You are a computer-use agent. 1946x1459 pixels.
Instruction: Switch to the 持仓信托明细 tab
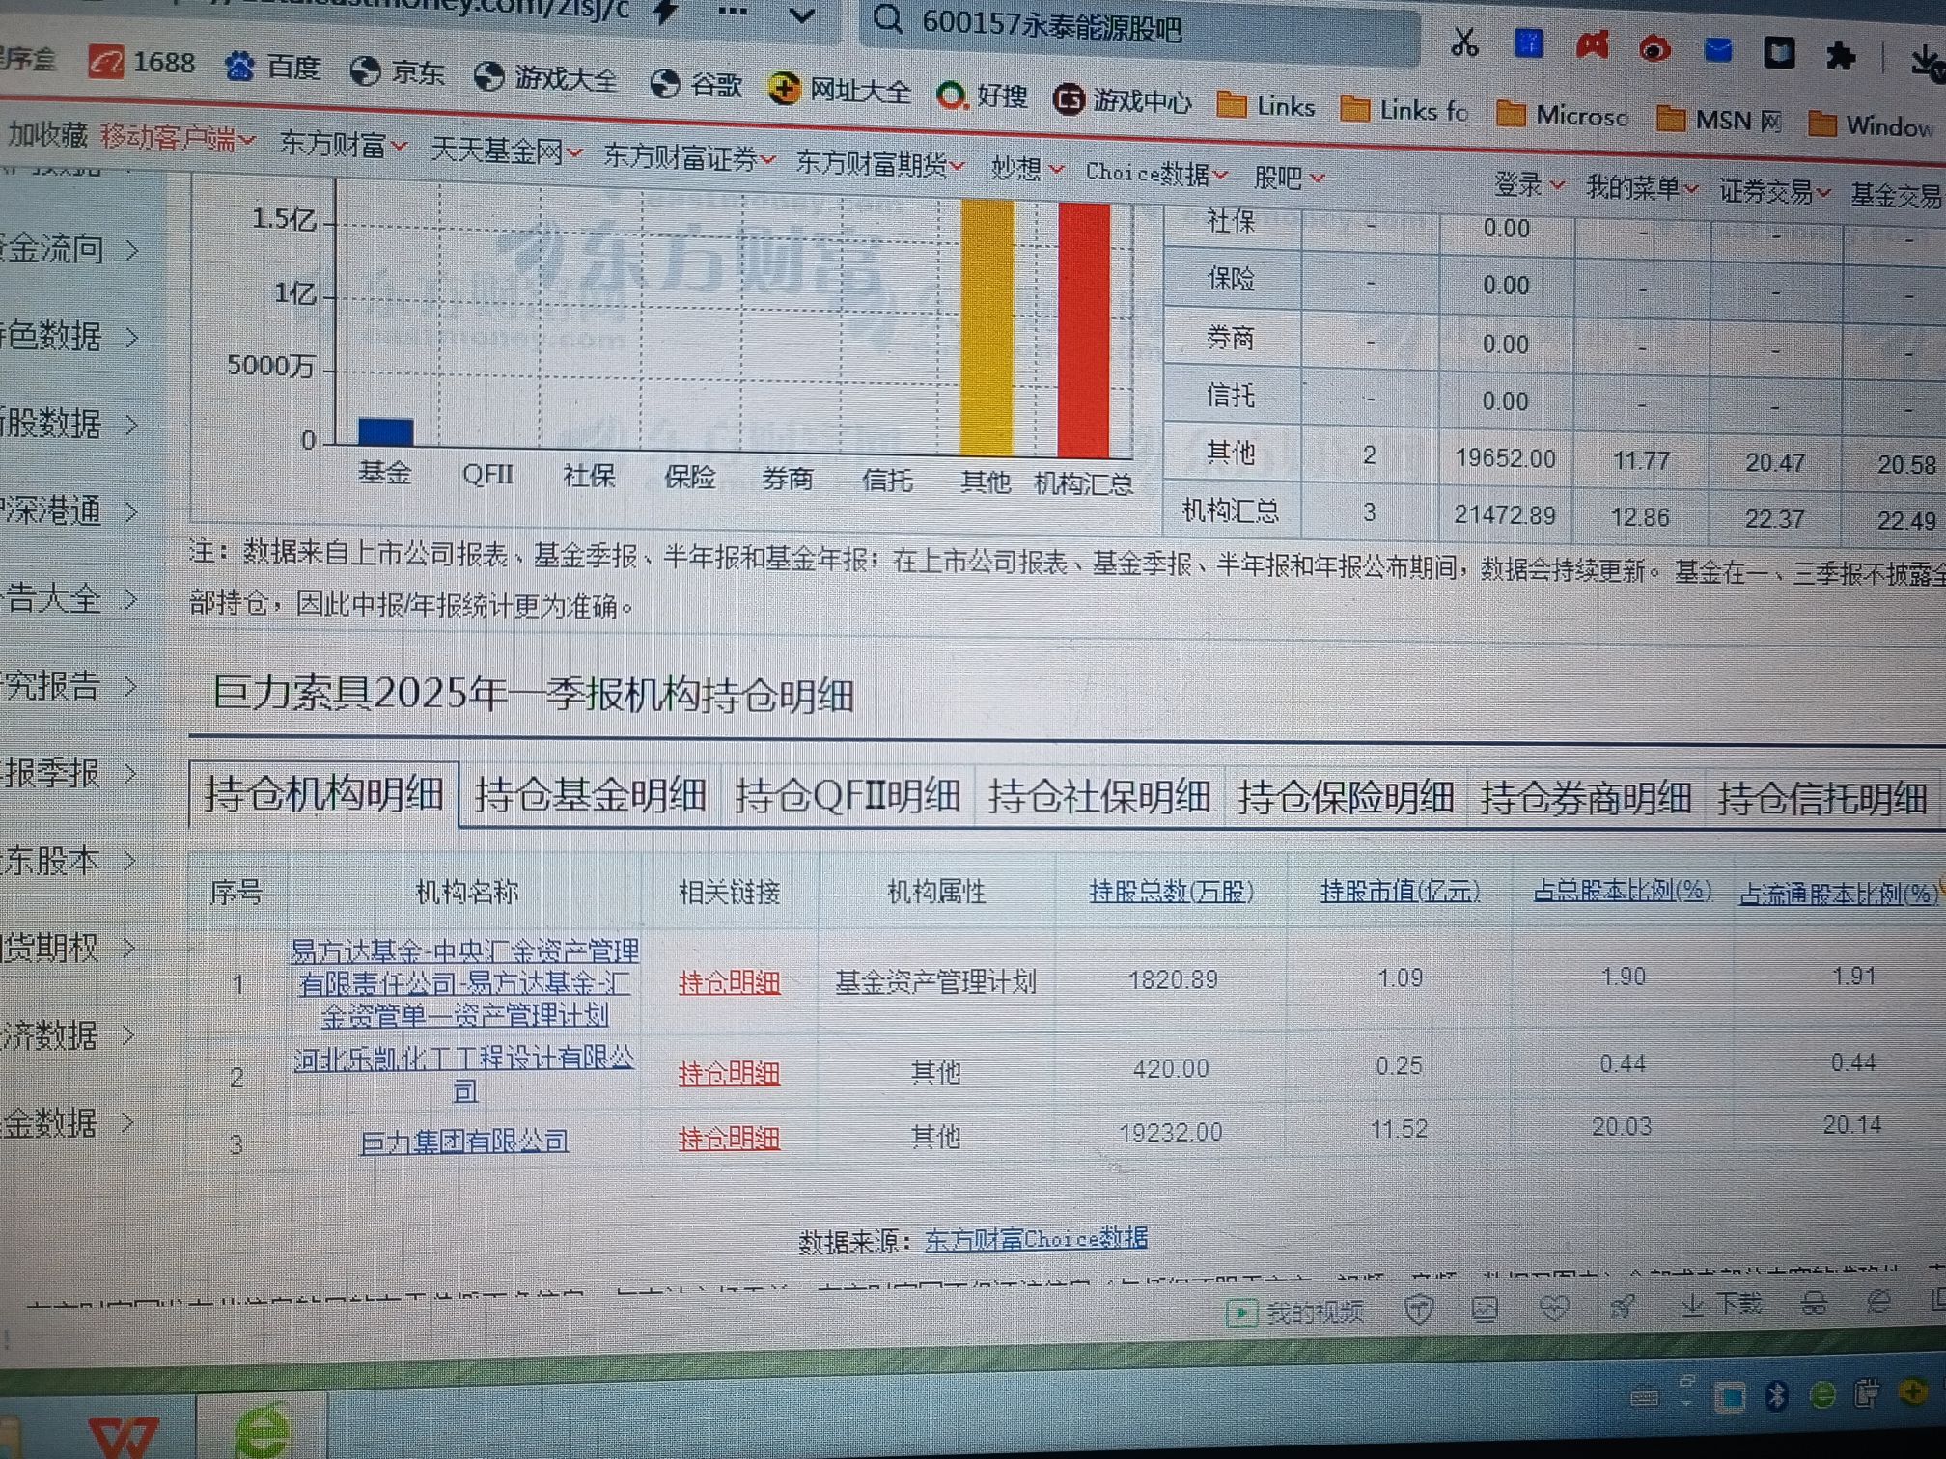tap(1822, 799)
